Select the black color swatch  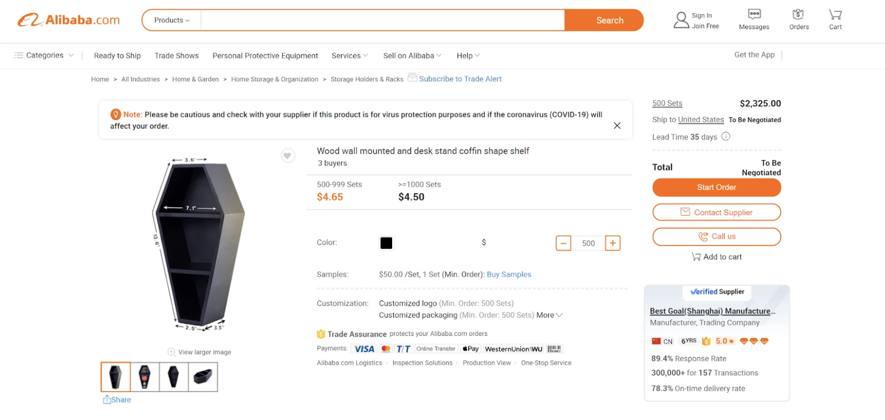386,243
